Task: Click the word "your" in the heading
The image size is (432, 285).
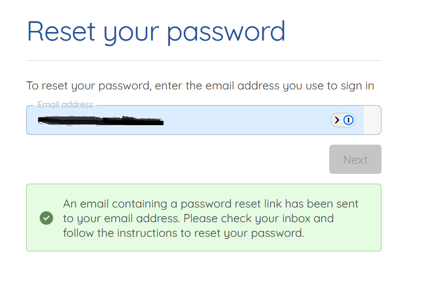Action: [x=132, y=35]
